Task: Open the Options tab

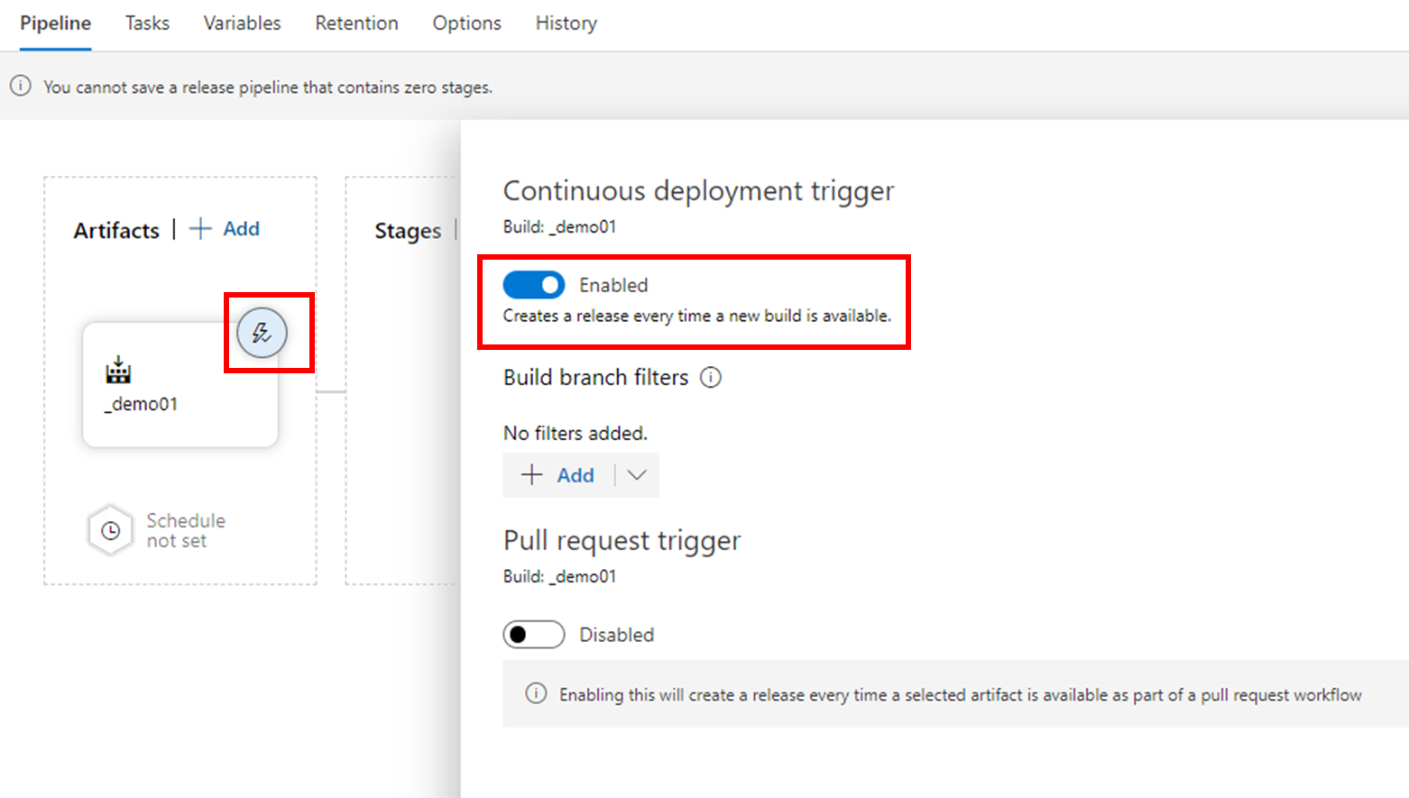Action: point(466,23)
